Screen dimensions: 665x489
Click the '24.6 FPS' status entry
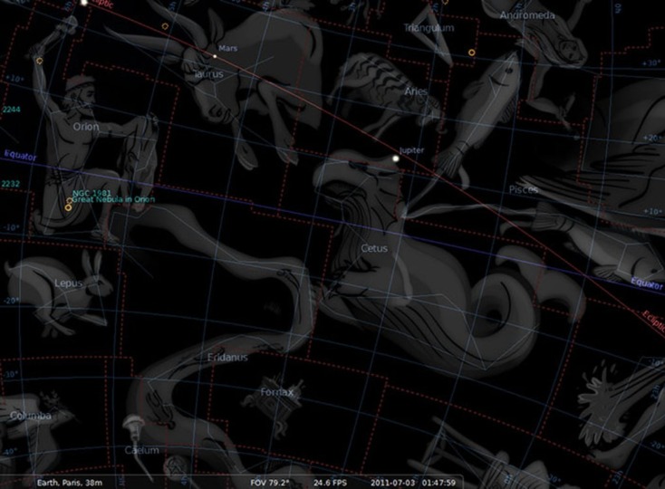tap(330, 483)
